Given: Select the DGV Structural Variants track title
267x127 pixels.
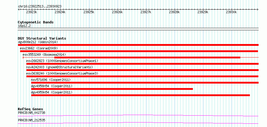Looking at the screenshot, I should pyautogui.click(x=42, y=38).
